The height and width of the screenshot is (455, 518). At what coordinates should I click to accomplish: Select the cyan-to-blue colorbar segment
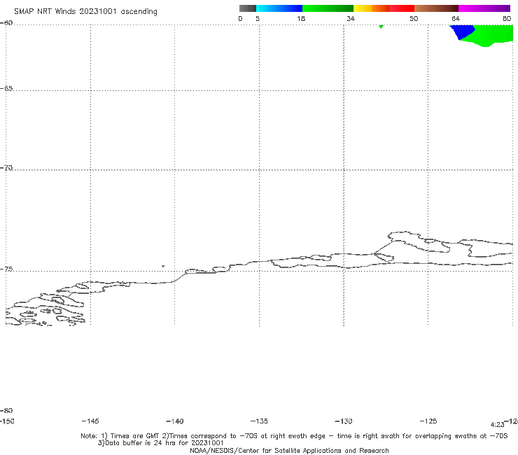279,8
